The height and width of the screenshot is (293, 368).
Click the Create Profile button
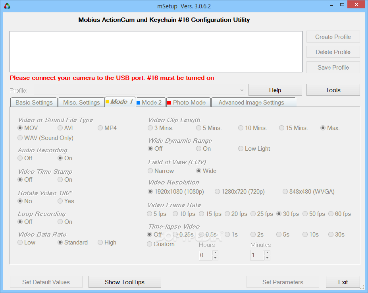point(333,37)
